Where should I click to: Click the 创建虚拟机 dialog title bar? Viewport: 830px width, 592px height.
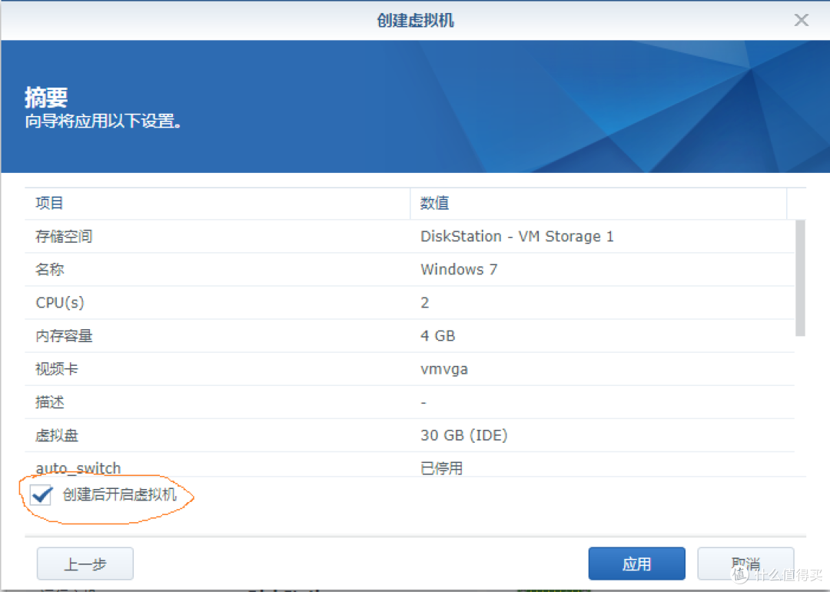[415, 20]
